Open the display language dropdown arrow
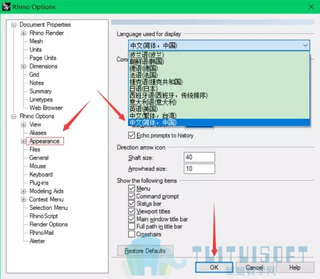Viewport: 320px width, 279px height. pos(305,45)
